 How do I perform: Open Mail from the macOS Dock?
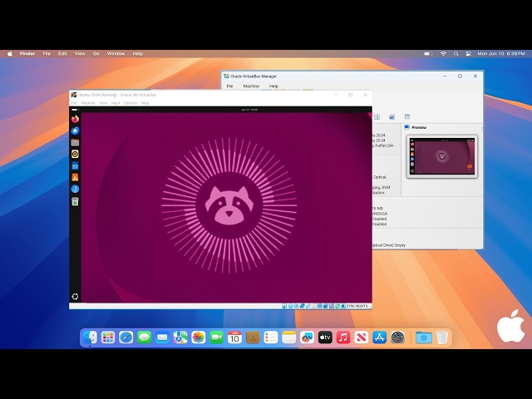[x=162, y=337]
